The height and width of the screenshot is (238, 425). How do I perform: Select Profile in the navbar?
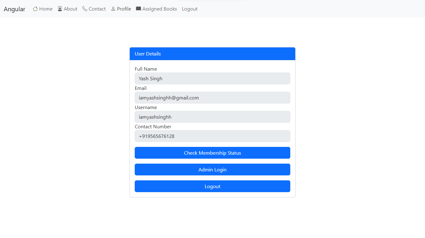(124, 9)
